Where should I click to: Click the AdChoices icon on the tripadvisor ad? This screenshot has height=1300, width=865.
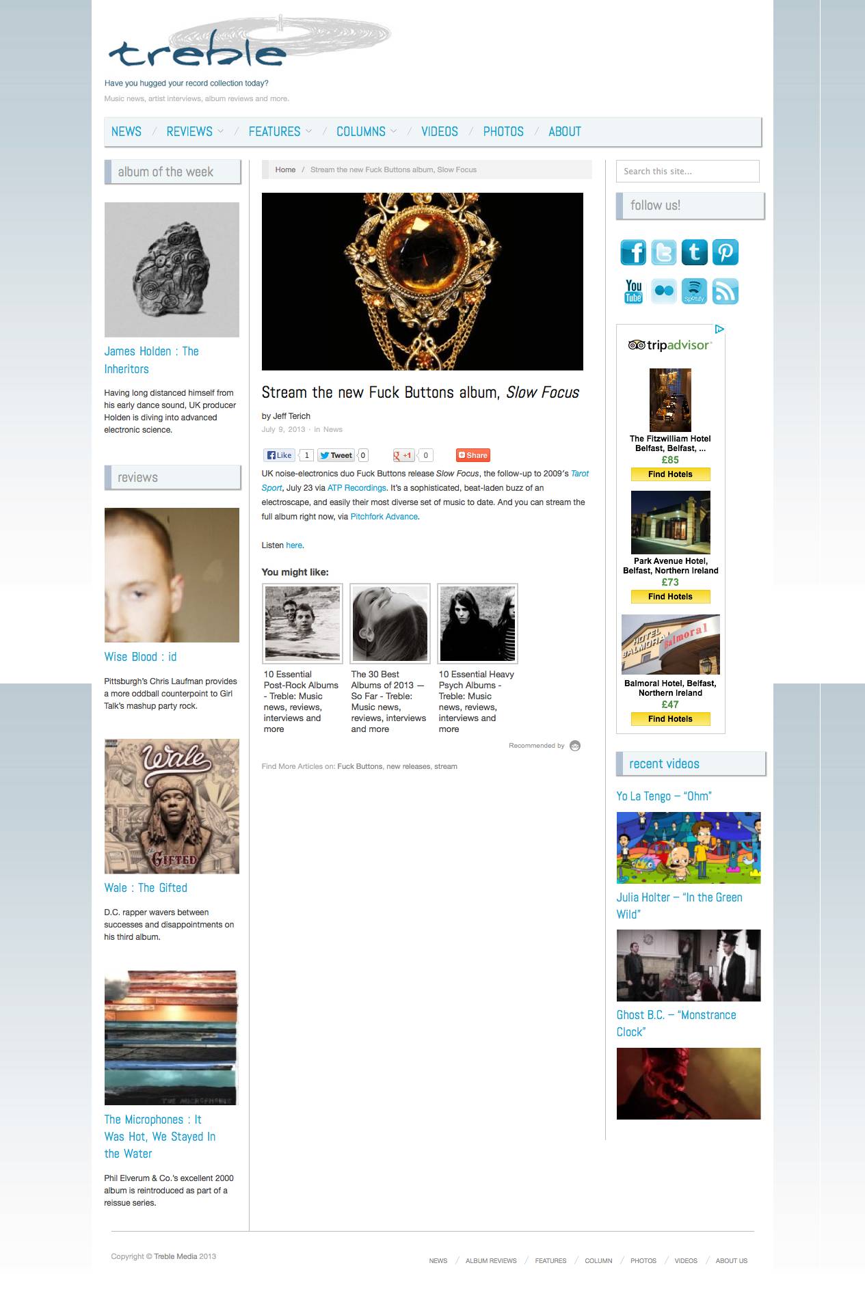(x=719, y=329)
